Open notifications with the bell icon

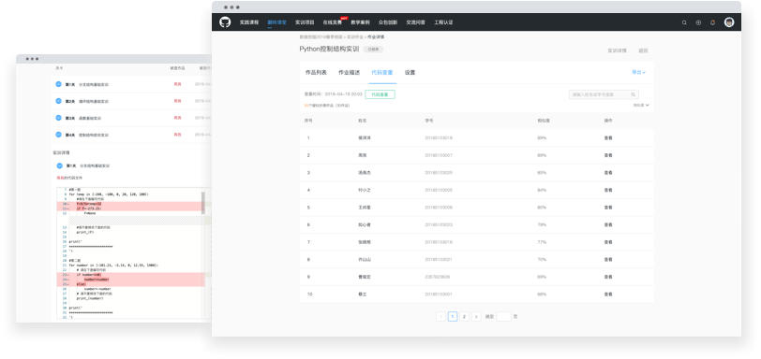pos(712,22)
